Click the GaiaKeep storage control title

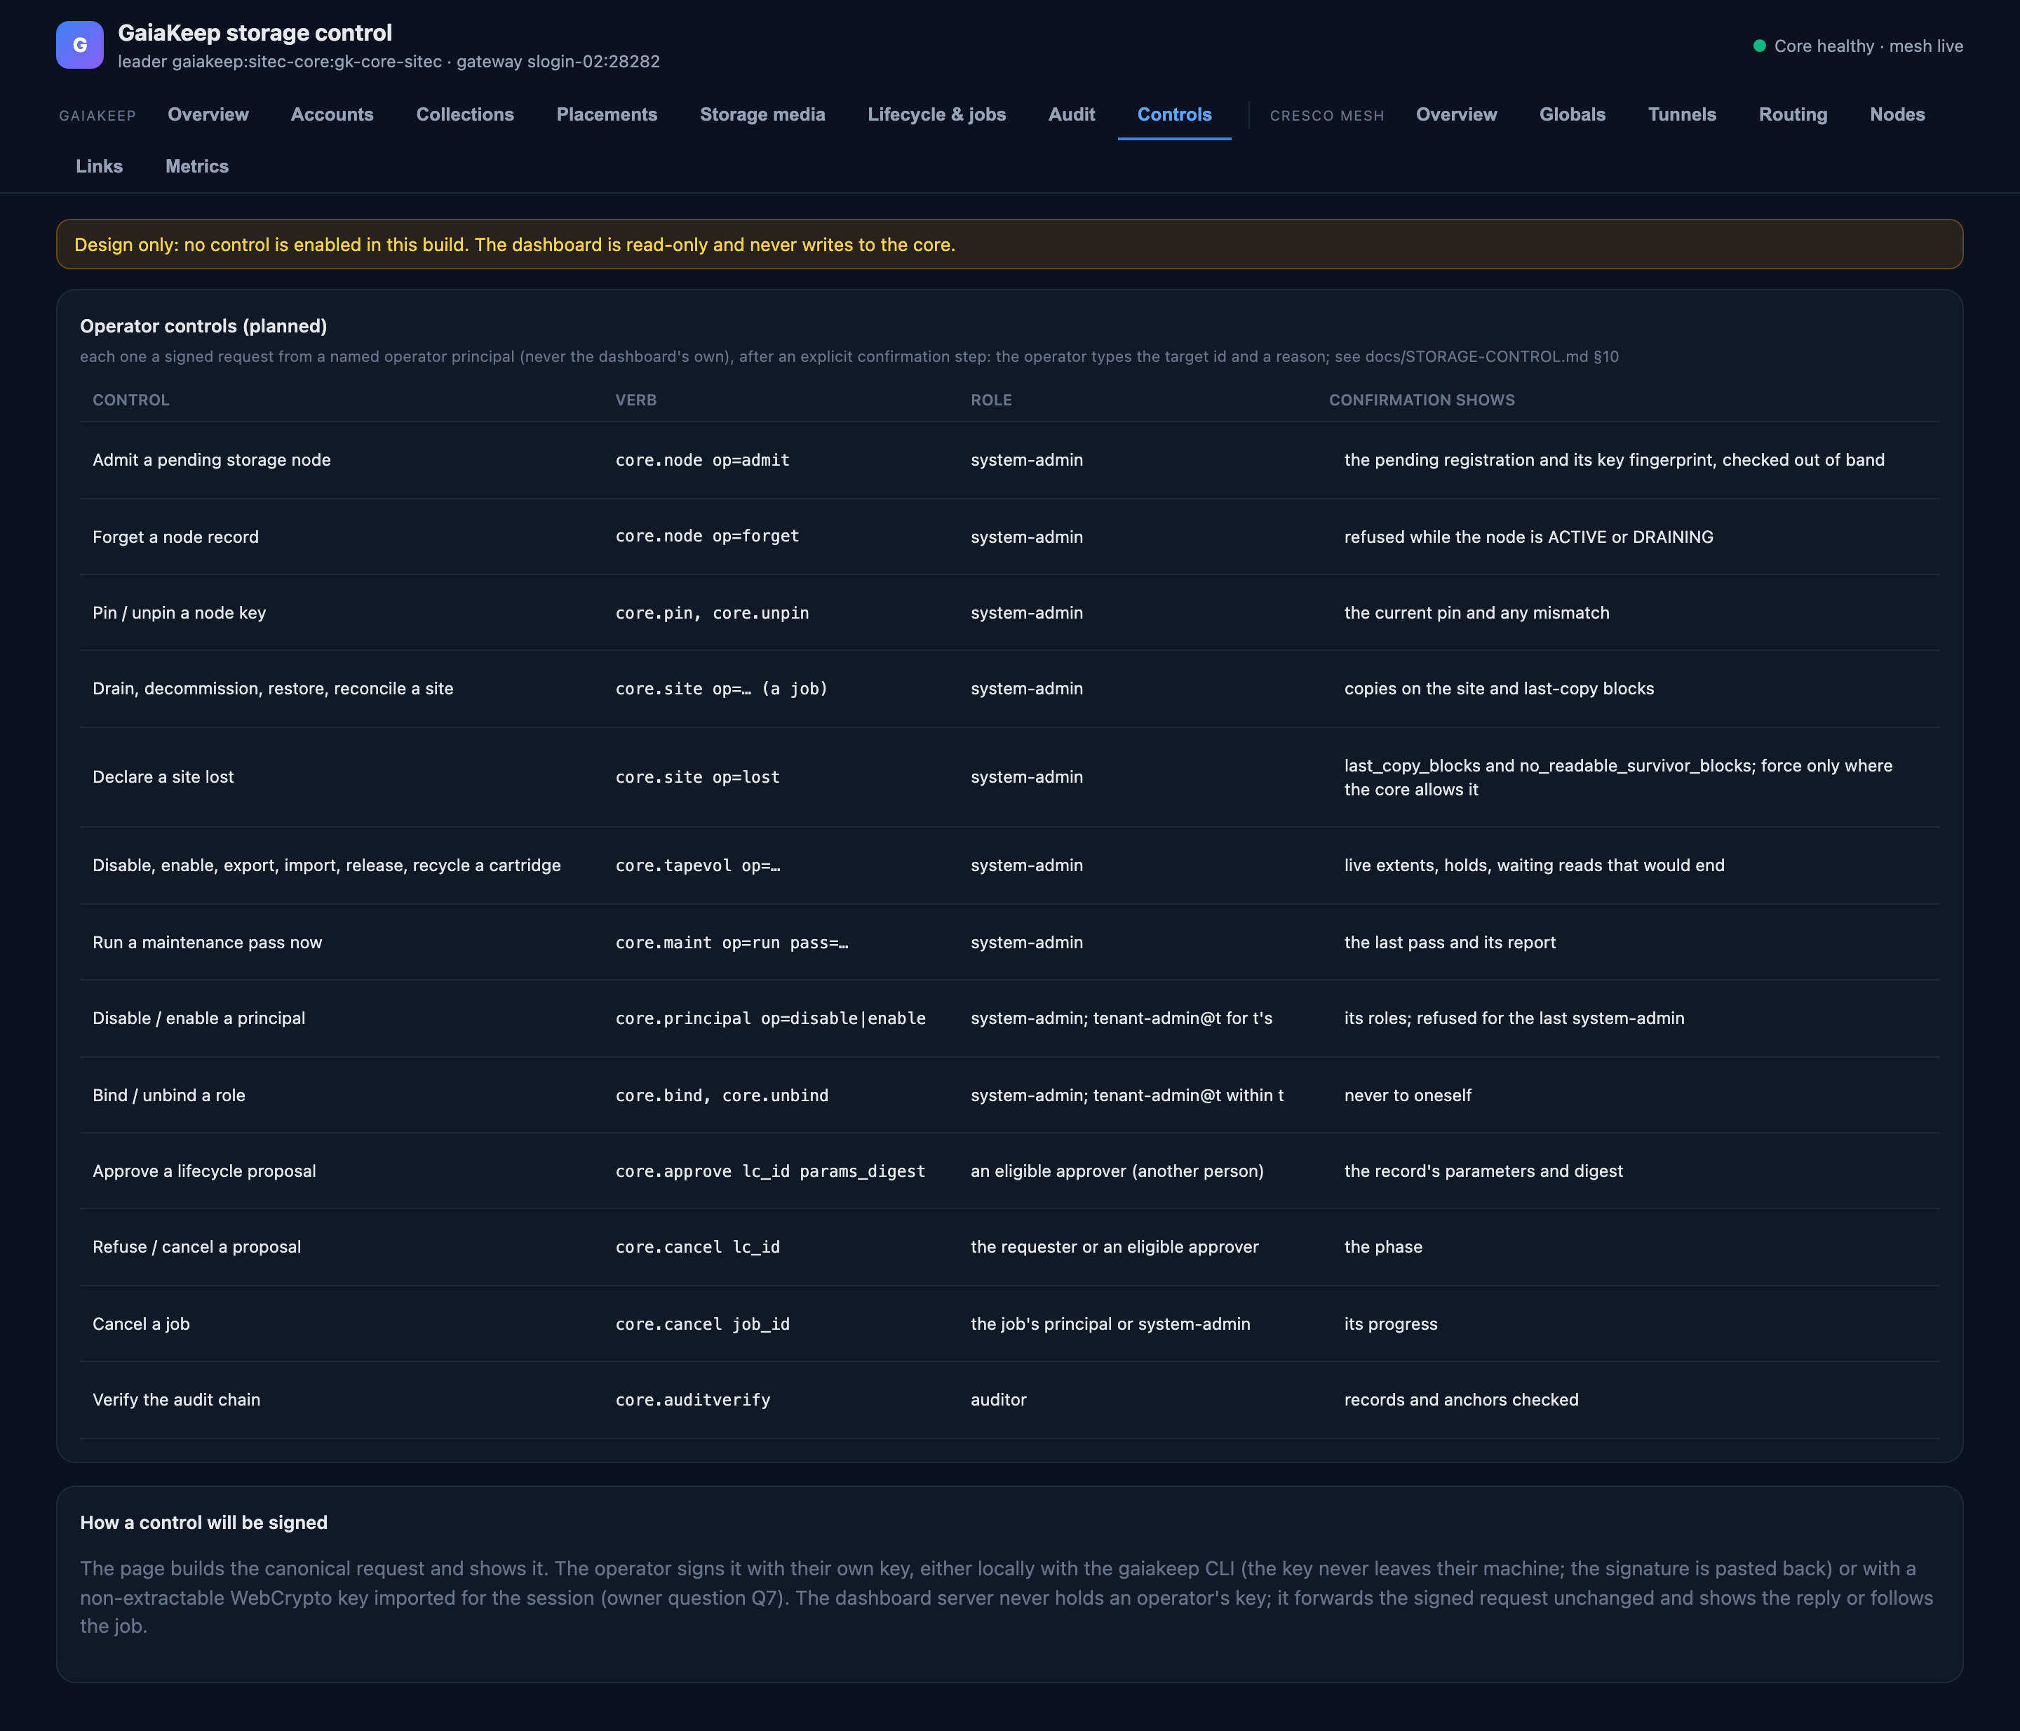(255, 32)
